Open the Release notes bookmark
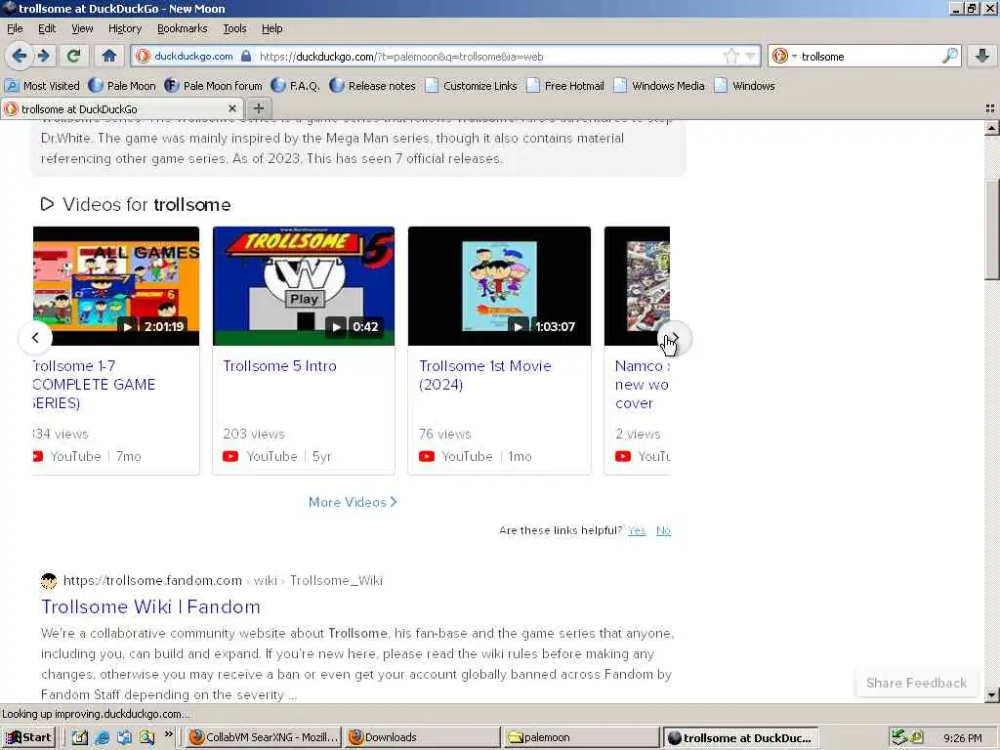Image resolution: width=1000 pixels, height=750 pixels. [x=372, y=86]
